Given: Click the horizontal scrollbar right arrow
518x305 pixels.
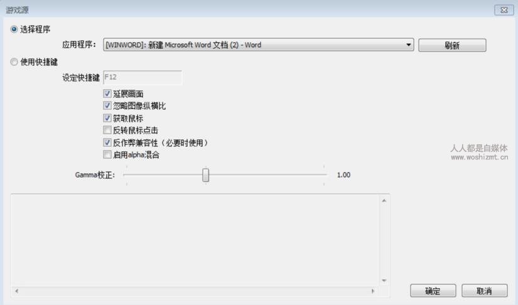Looking at the screenshot, I should click(x=372, y=291).
